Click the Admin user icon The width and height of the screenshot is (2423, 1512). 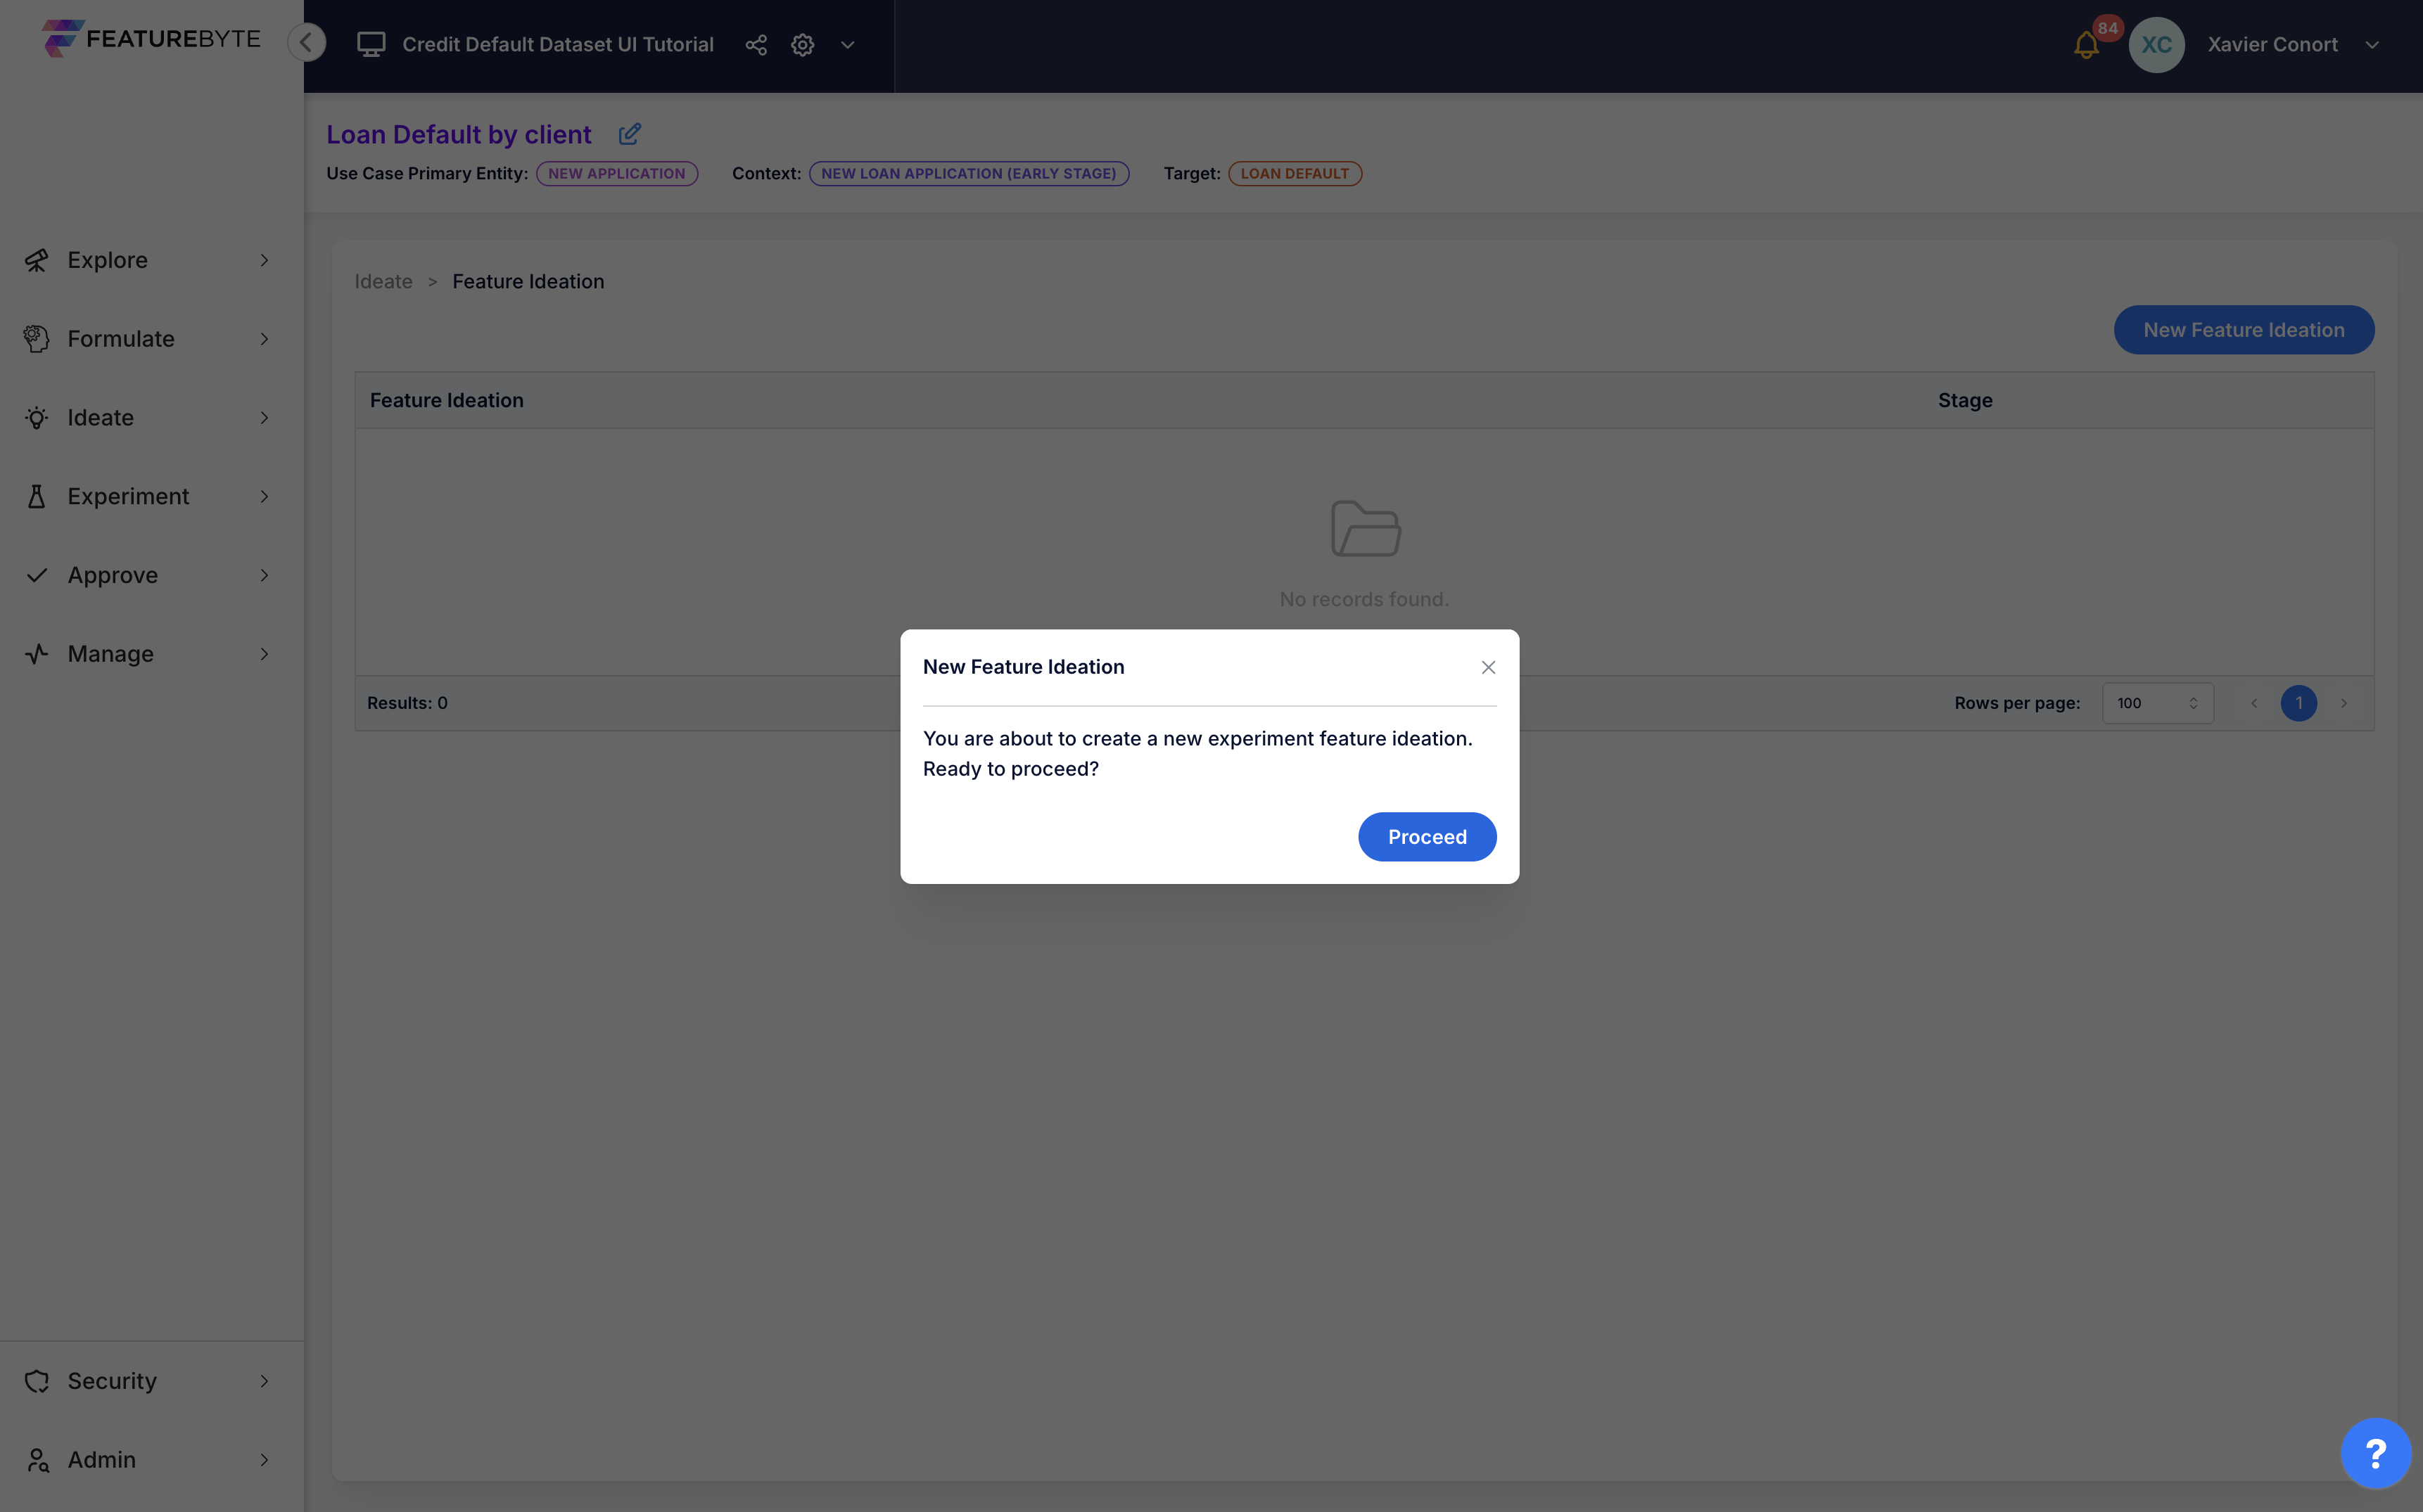[37, 1460]
